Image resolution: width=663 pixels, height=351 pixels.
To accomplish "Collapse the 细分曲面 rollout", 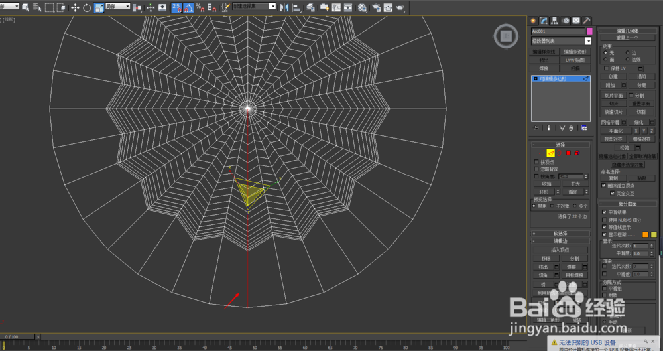I will pos(627,204).
